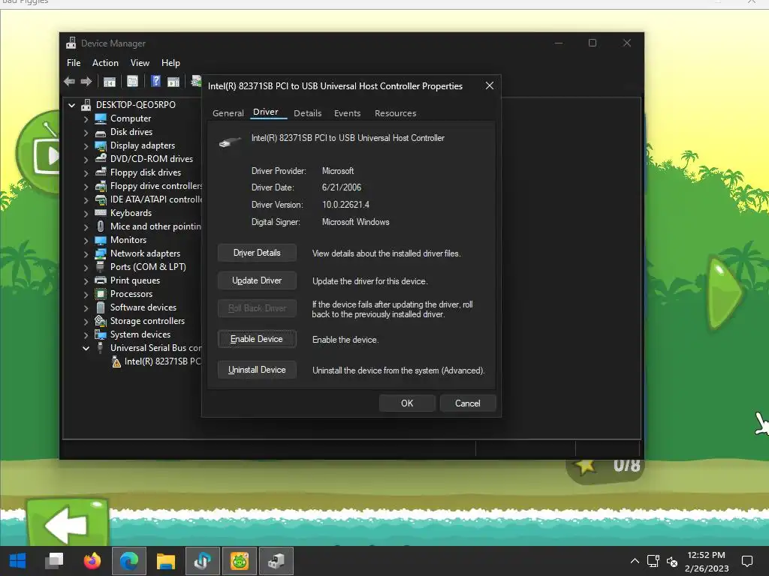Click the Floppy disk drives icon
Image resolution: width=769 pixels, height=576 pixels.
(x=101, y=172)
